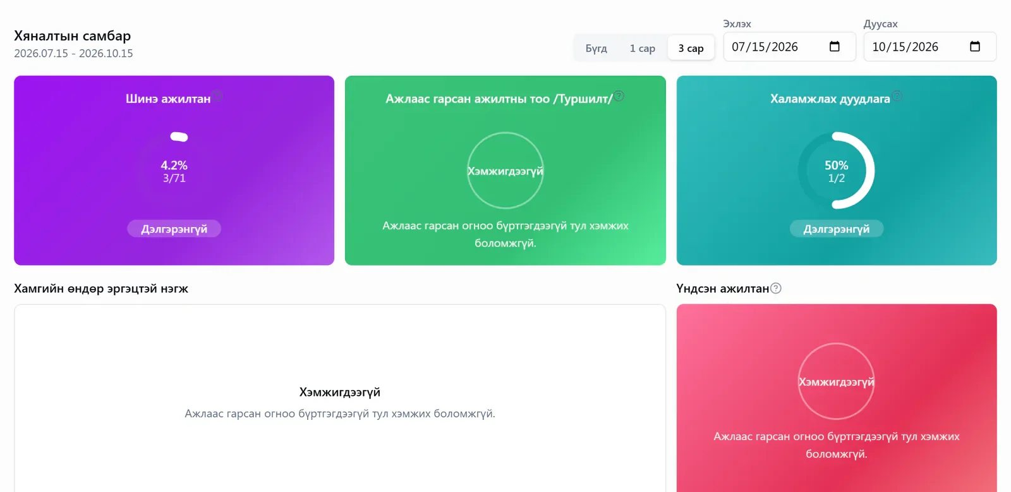Click help icon next to Ажлаас гарсан ажилтны тоо

[619, 96]
